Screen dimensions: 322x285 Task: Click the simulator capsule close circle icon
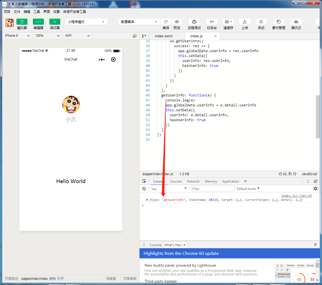point(113,59)
